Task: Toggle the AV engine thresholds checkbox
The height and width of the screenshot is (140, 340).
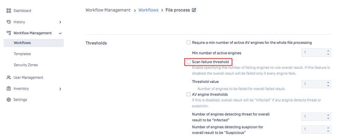Action: point(189,94)
